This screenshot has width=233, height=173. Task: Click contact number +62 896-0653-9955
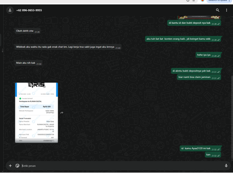(29, 10)
